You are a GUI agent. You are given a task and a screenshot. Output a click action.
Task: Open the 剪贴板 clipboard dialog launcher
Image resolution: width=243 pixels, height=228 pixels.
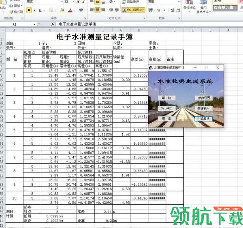tap(23, 18)
